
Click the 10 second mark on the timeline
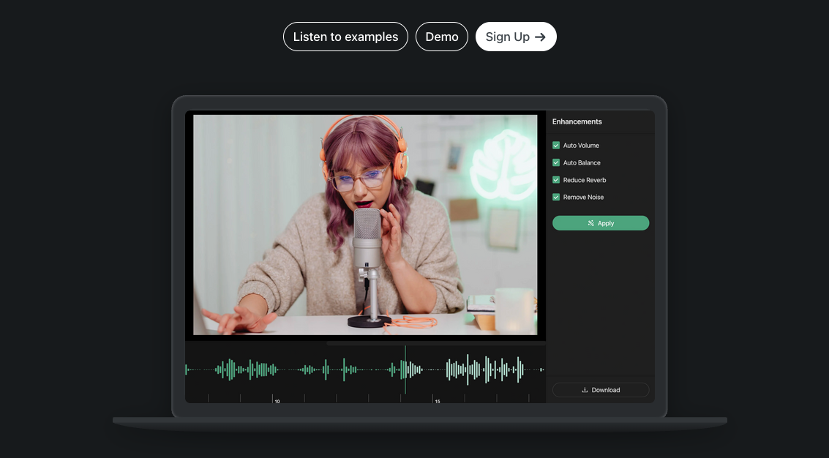277,400
